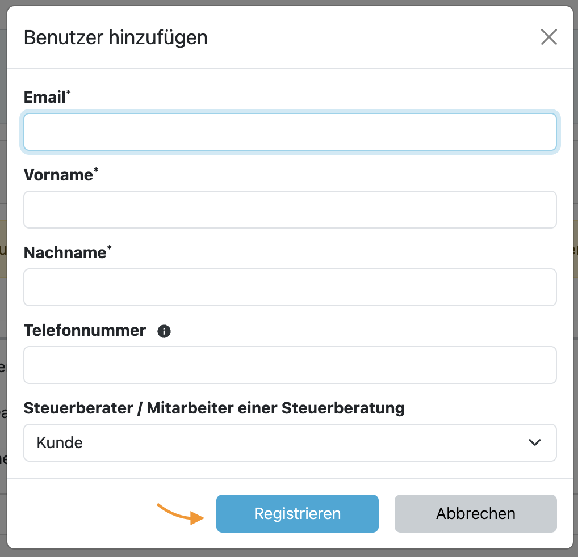The width and height of the screenshot is (578, 557).
Task: Click the orange arrow pointing to Registrieren
Action: pos(180,513)
